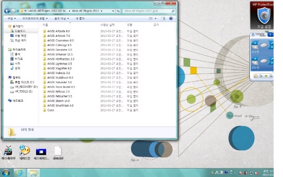Toggle the preview pane icon
This screenshot has width=283, height=177.
coord(163,18)
